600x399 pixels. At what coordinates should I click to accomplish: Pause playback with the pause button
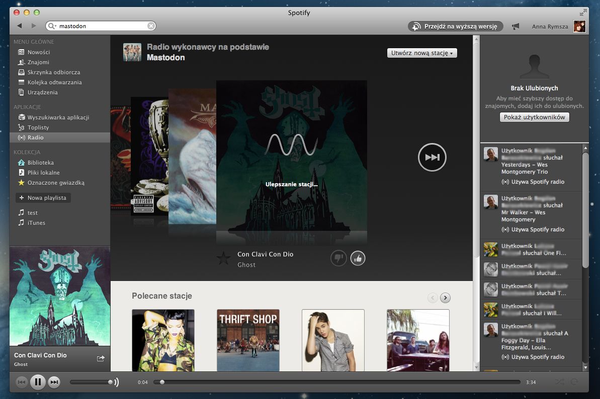[x=38, y=382]
